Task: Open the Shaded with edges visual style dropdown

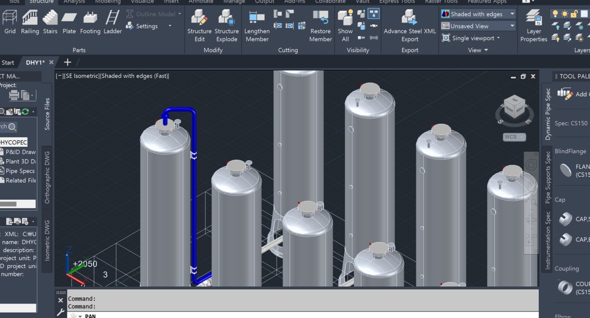Action: [478, 14]
